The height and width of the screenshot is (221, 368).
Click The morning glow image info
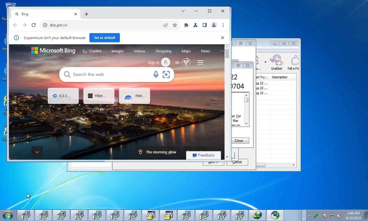[x=158, y=152]
